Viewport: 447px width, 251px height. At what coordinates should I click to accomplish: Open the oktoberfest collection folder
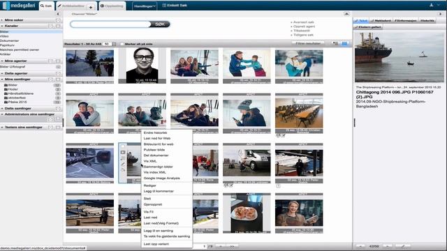17,98
